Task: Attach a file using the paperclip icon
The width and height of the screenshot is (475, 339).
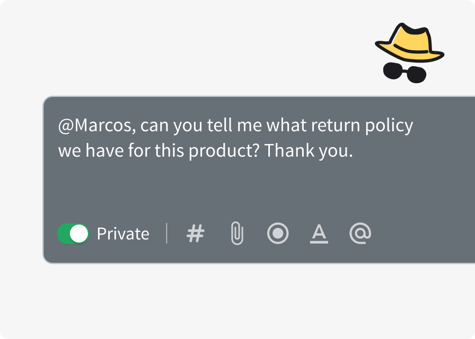Action: pyautogui.click(x=237, y=234)
